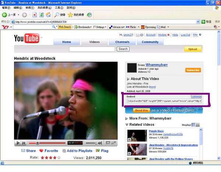Open Mail in Yahoo toolbar

tap(161, 27)
